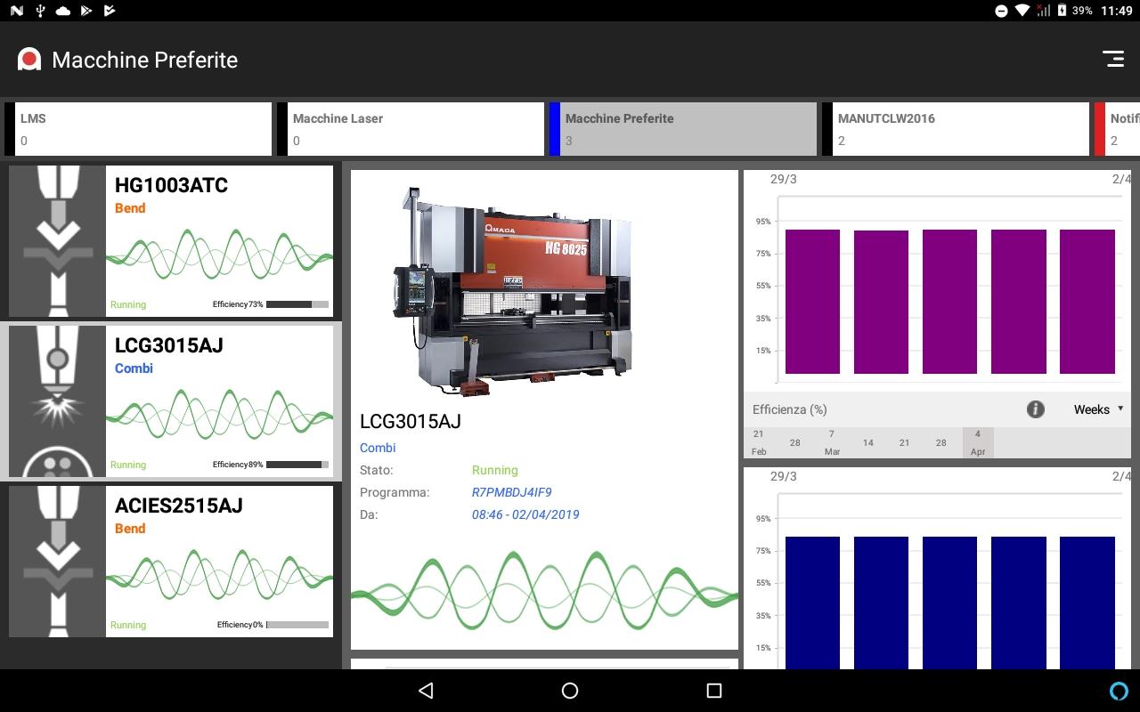Viewport: 1140px width, 712px height.
Task: Tap Bend label on ACIES2515AJ card
Action: (130, 529)
